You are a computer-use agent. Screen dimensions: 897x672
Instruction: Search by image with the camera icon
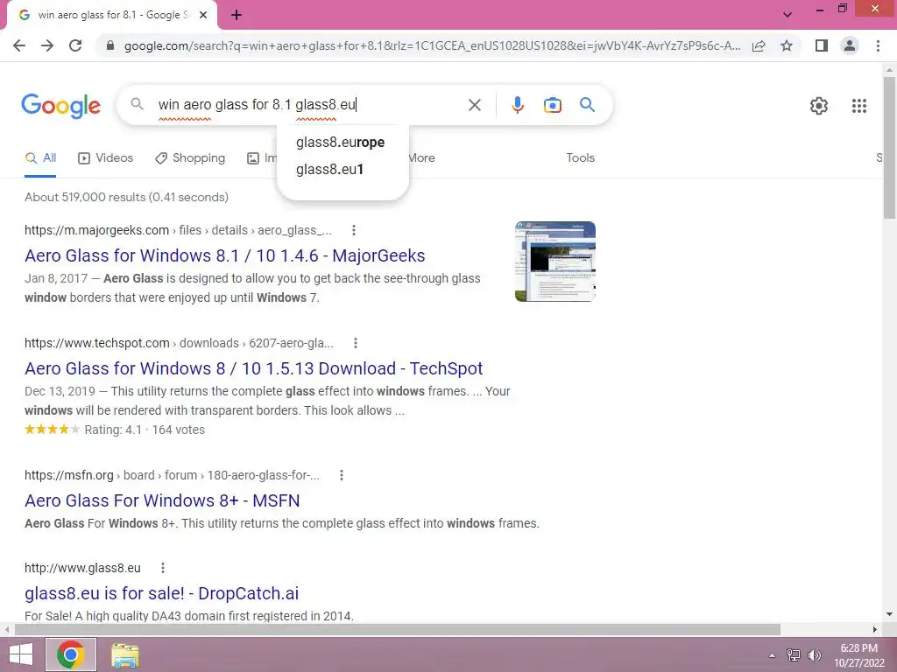point(552,105)
